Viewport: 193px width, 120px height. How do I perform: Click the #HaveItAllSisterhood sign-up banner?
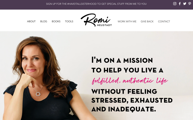click(96, 4)
